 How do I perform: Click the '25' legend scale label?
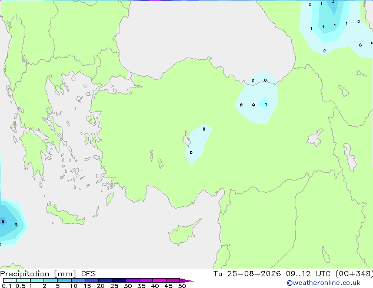(114, 286)
